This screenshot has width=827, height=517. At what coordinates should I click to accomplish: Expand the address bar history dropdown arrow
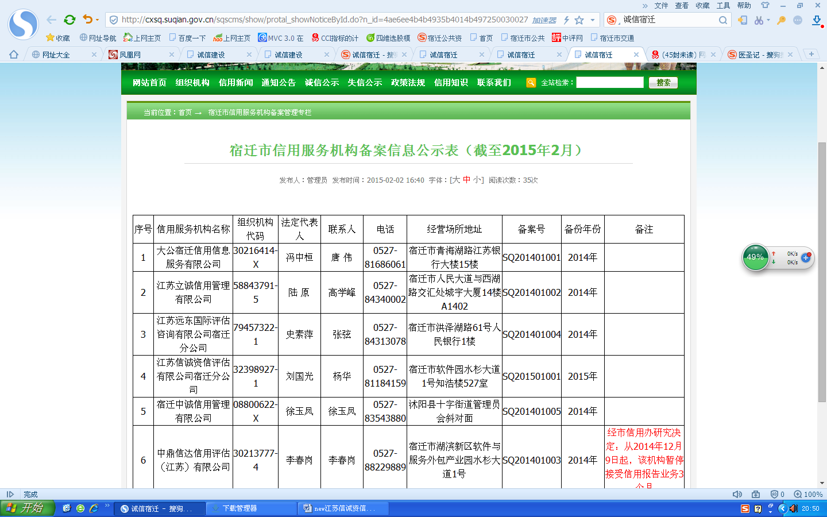point(593,20)
